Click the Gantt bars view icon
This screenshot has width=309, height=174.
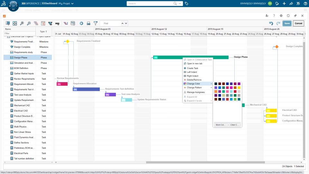pyautogui.click(x=36, y=24)
